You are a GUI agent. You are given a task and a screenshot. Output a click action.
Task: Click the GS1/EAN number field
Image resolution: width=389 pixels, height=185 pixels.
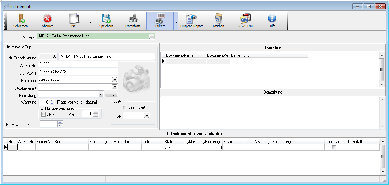coord(78,72)
